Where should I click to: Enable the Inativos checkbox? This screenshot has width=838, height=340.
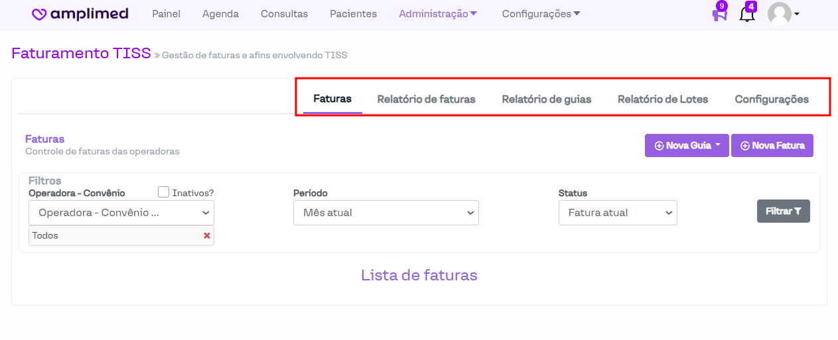pos(164,192)
